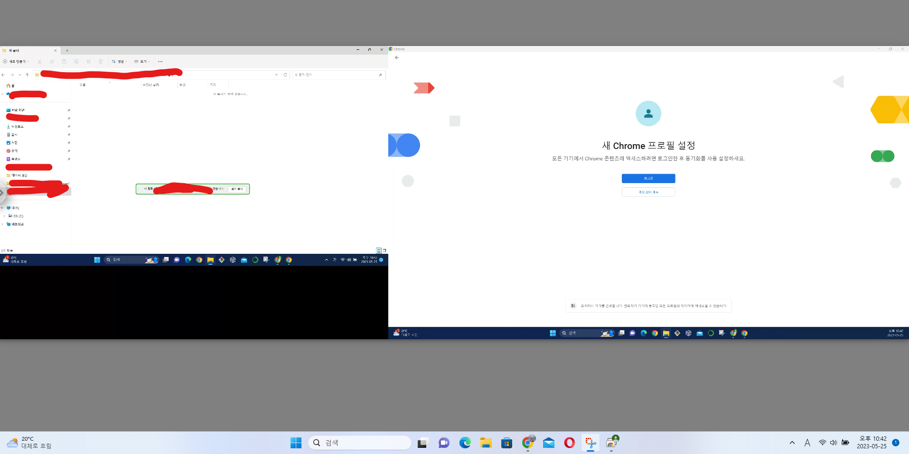Open the 정렬 sort dropdown in File Explorer
The width and height of the screenshot is (909, 454).
tap(120, 61)
